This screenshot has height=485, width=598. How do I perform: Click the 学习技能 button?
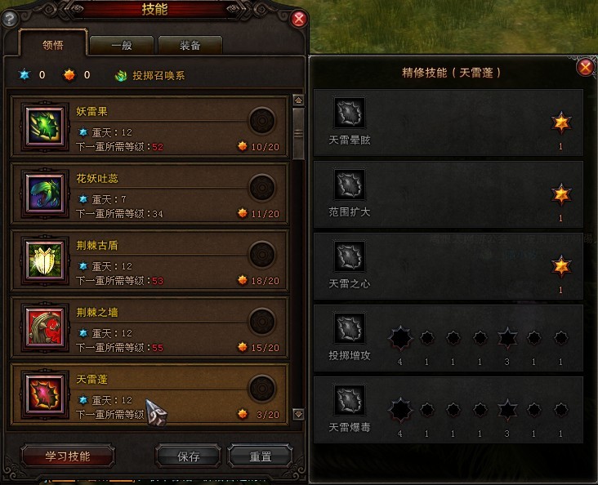[x=68, y=456]
